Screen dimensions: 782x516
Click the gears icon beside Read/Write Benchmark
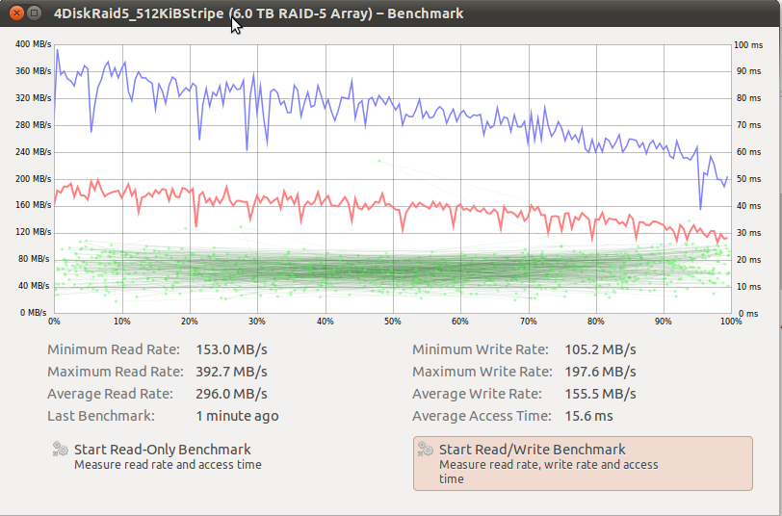click(x=426, y=449)
